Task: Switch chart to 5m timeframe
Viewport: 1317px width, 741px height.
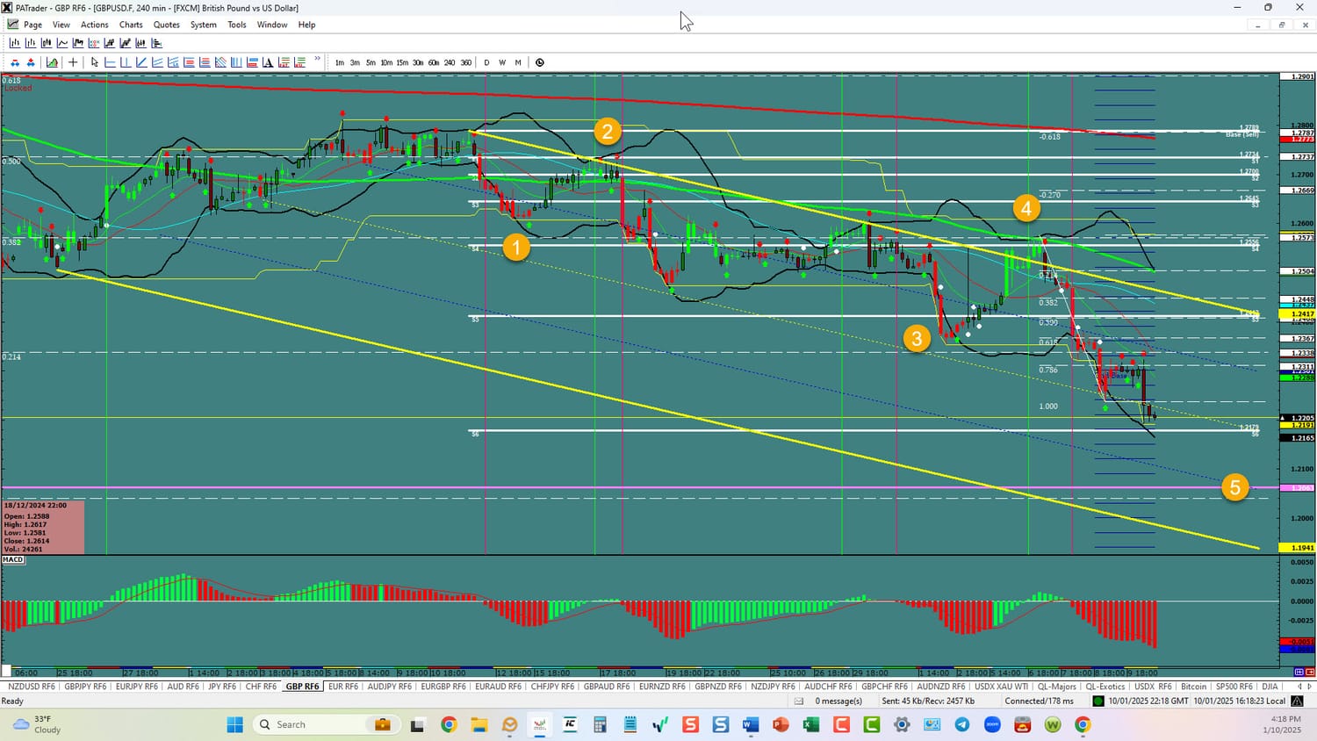Action: click(x=371, y=62)
